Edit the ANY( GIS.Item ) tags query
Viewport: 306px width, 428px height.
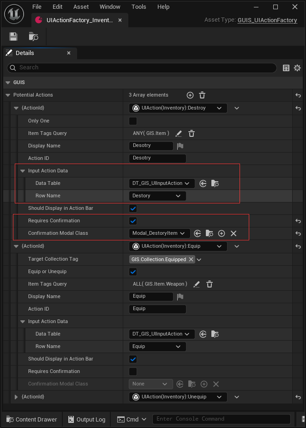pos(179,134)
